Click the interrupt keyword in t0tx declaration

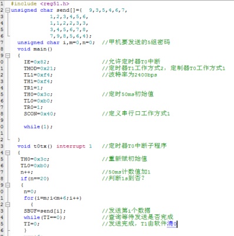coord(71,146)
